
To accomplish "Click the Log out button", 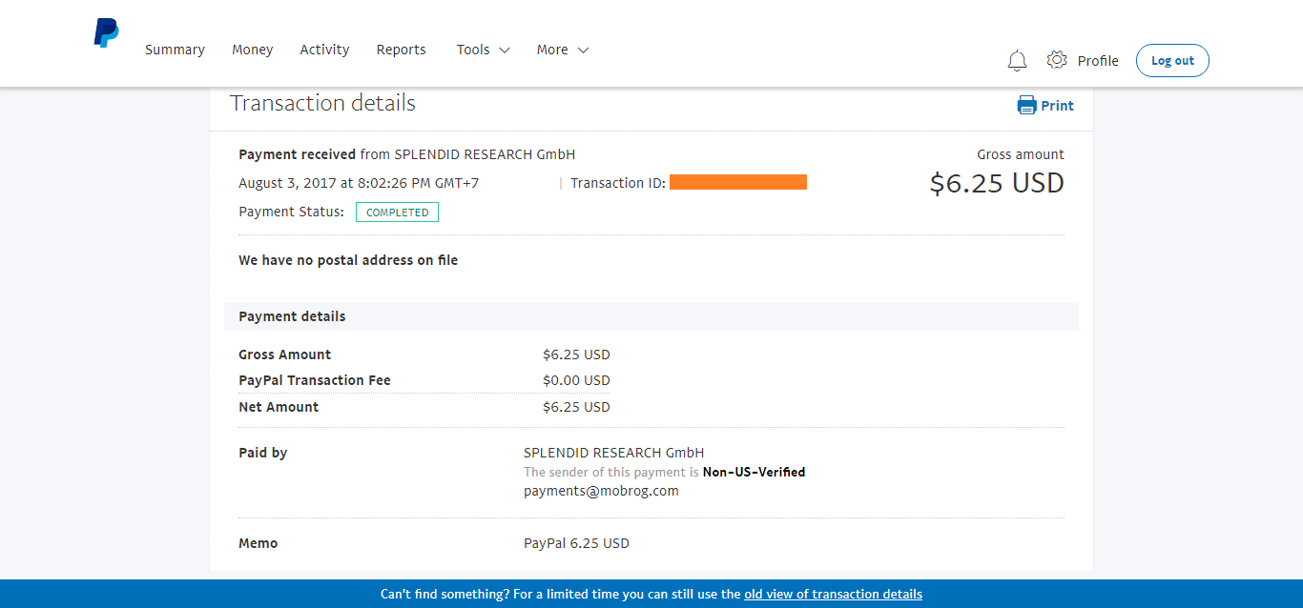I will click(x=1172, y=61).
